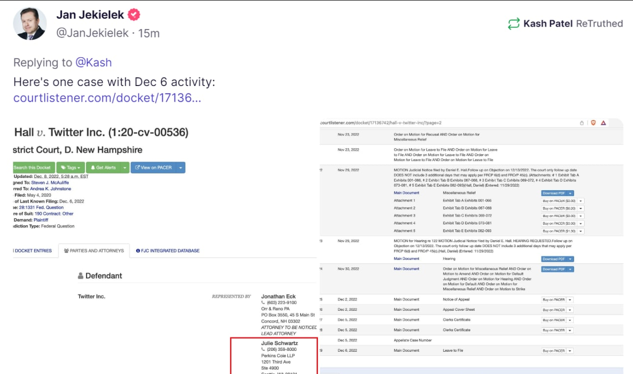The height and width of the screenshot is (374, 633).
Task: Select the Julie Schwartz attorney name
Action: [x=279, y=343]
